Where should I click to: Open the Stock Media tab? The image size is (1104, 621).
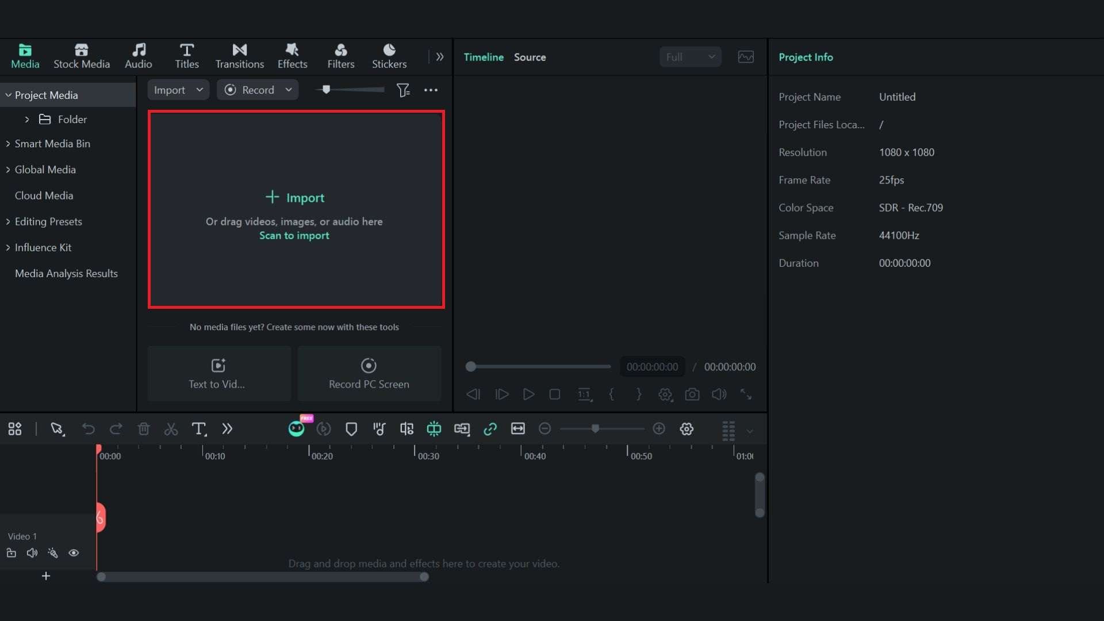click(82, 56)
